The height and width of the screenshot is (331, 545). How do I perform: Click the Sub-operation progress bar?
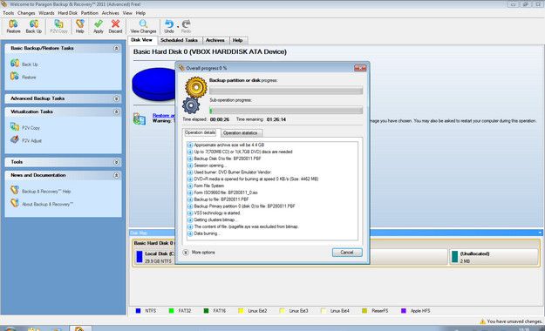[x=286, y=111]
